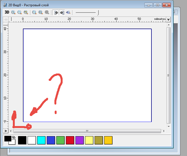This screenshot has height=156, width=187.
Task: Close the 2D view window
Action: tap(166, 5)
